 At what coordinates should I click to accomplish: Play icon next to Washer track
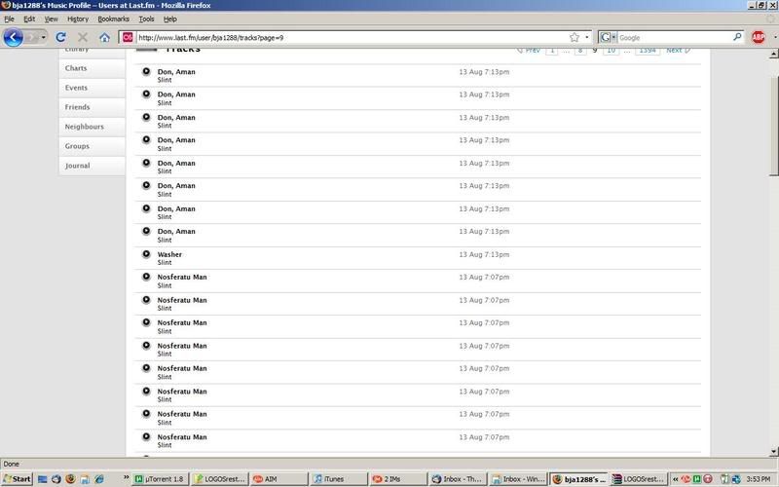click(x=146, y=254)
